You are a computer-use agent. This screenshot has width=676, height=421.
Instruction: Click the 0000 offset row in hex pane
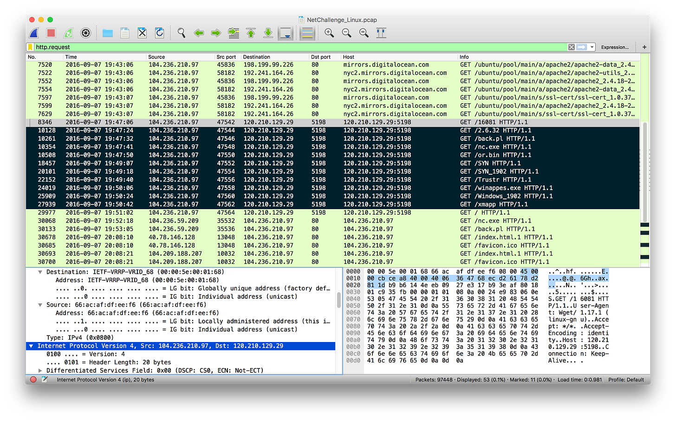tap(353, 272)
